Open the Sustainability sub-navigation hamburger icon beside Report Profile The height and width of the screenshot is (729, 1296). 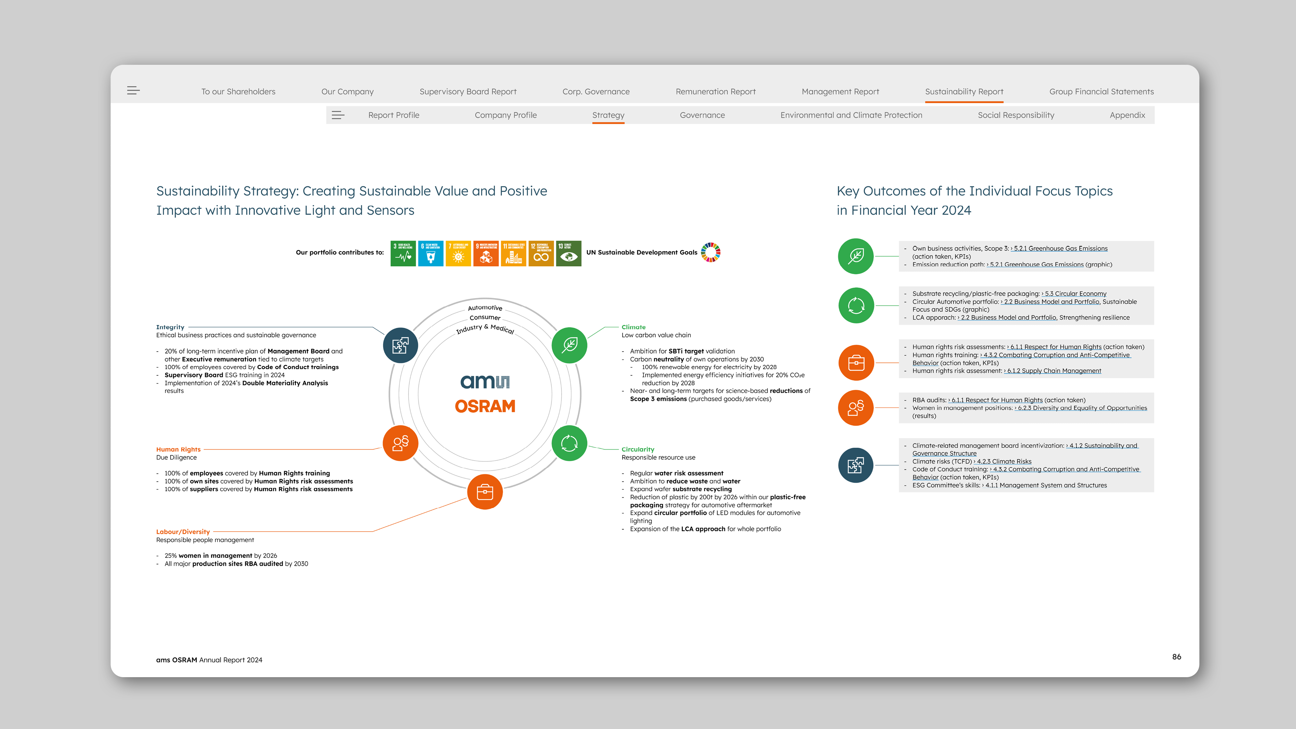pos(338,115)
